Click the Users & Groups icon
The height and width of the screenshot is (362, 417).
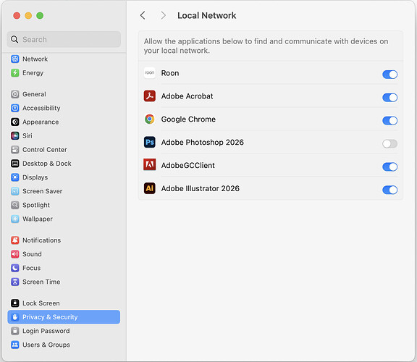tap(15, 345)
